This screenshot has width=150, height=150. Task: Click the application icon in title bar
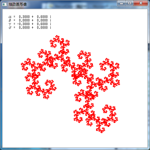(4, 4)
